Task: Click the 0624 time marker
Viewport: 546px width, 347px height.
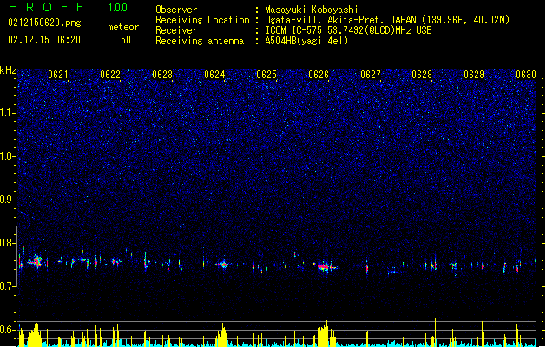Action: click(214, 75)
